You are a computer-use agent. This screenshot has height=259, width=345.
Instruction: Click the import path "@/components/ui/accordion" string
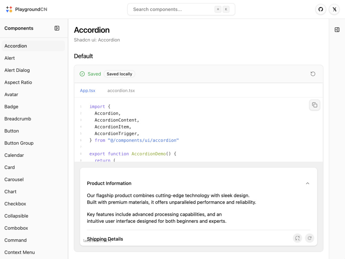[143, 140]
